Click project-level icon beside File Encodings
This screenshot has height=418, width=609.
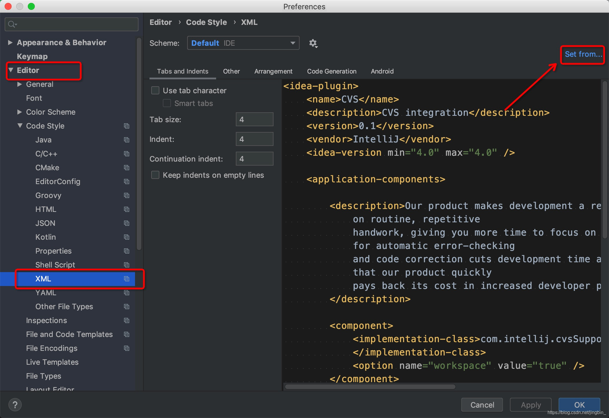[127, 348]
